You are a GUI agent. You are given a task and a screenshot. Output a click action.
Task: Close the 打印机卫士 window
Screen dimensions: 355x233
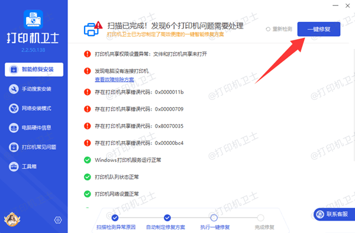(348, 6)
